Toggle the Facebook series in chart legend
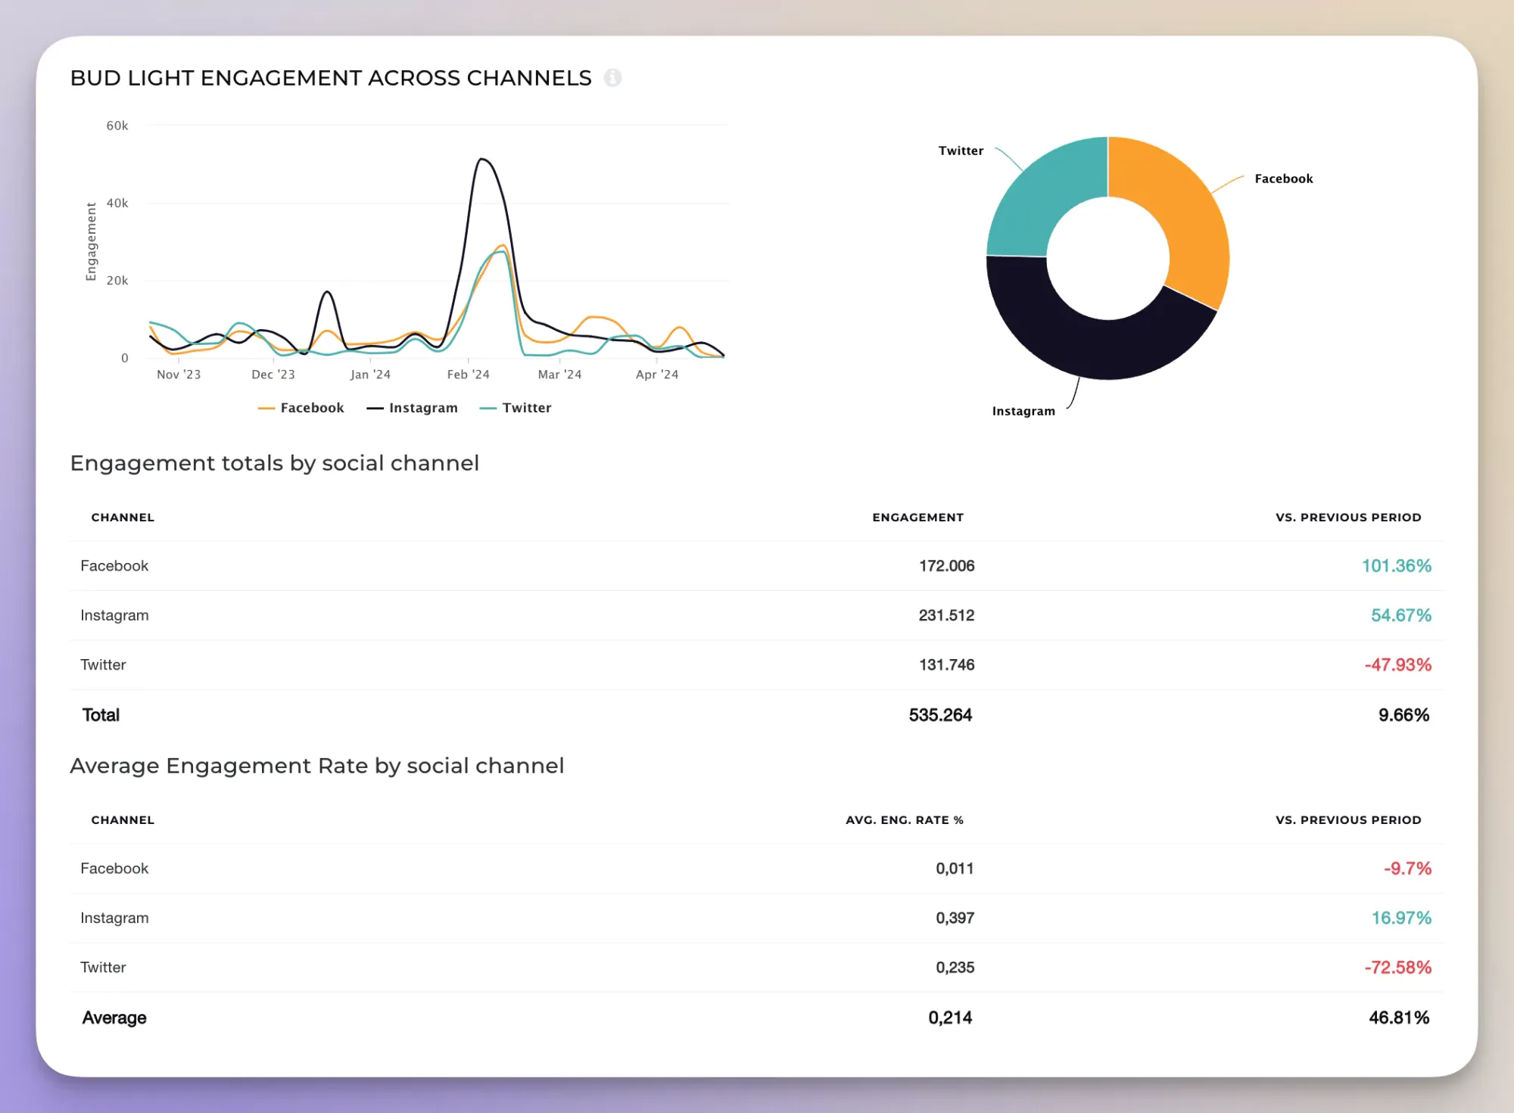The height and width of the screenshot is (1113, 1514). 301,408
